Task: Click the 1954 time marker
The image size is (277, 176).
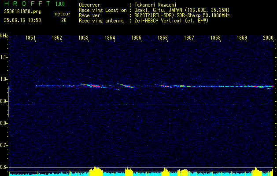Action: [110, 37]
